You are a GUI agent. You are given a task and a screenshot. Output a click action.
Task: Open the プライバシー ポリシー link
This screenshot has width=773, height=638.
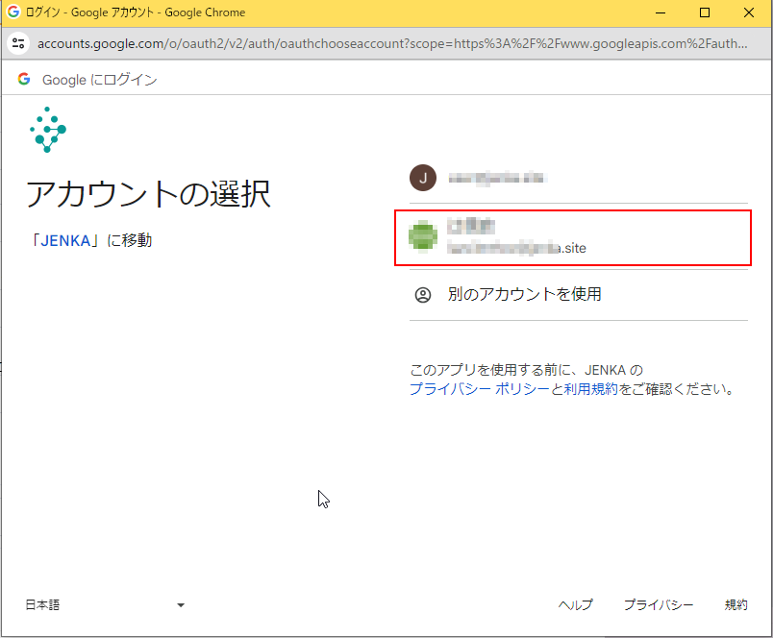pos(479,389)
